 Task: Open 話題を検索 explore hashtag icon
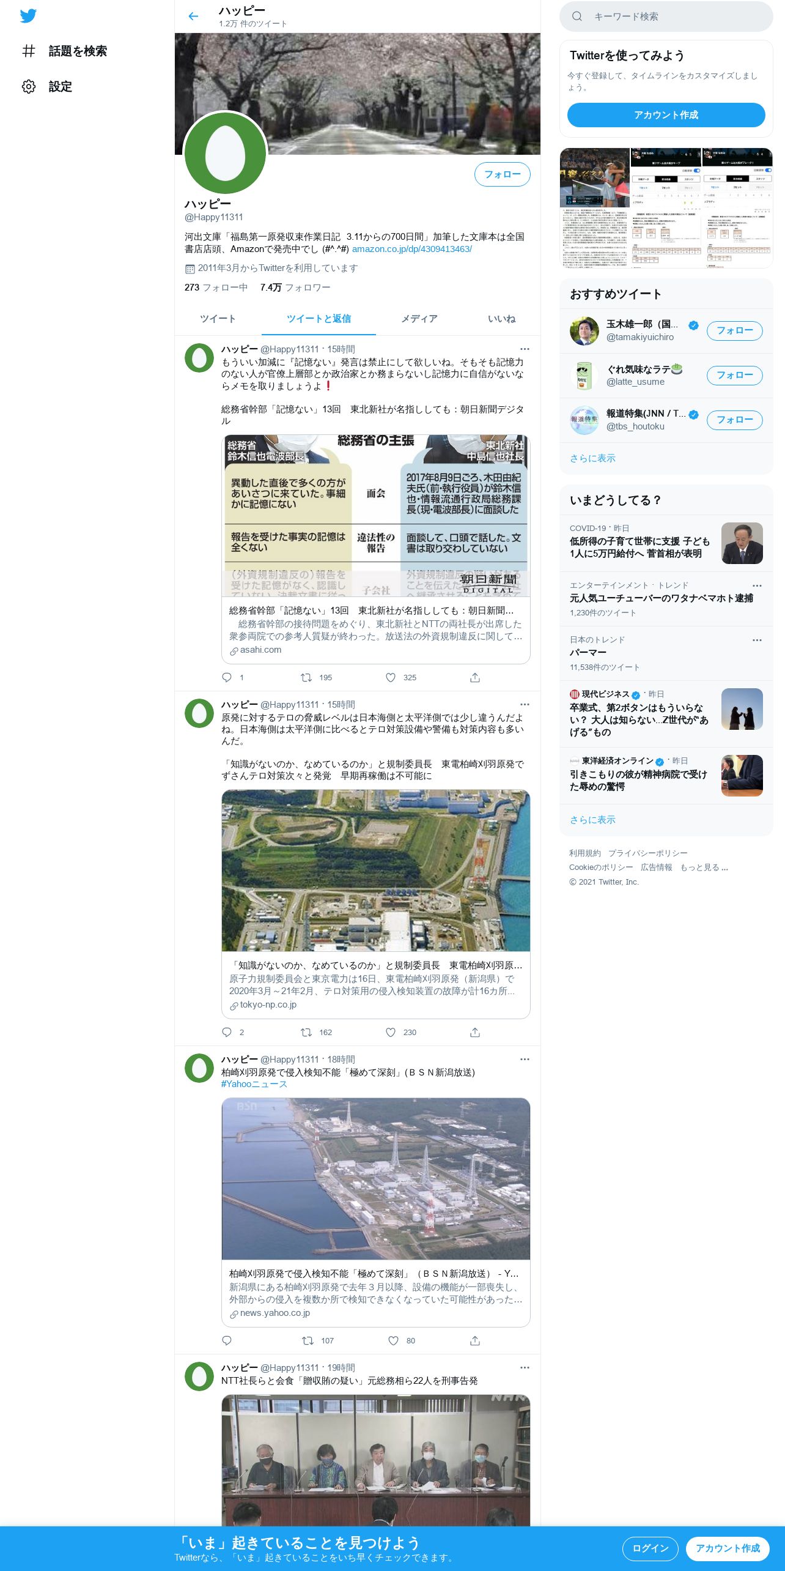pos(29,51)
